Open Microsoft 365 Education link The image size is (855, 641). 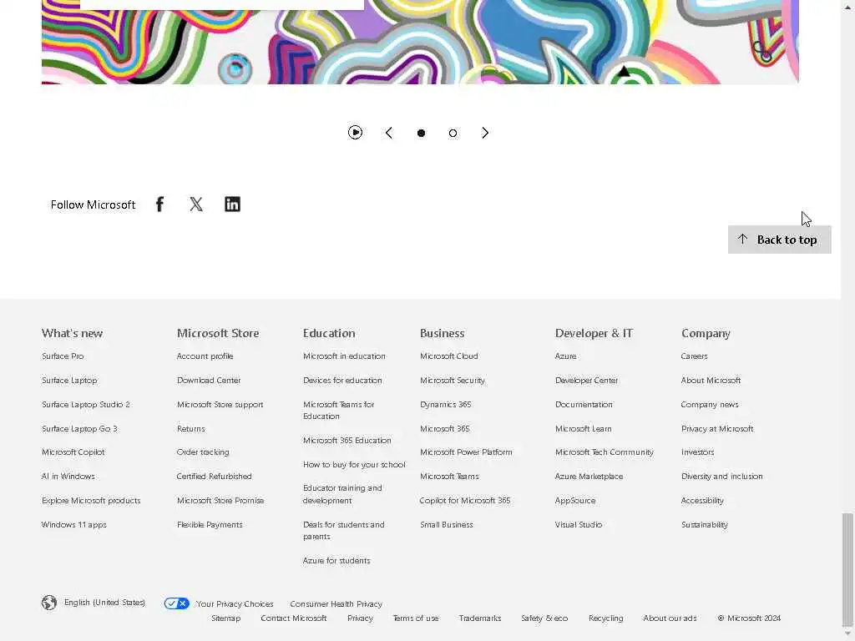[x=347, y=440]
